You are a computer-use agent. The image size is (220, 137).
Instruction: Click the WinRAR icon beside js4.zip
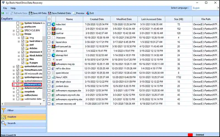tap(53, 29)
